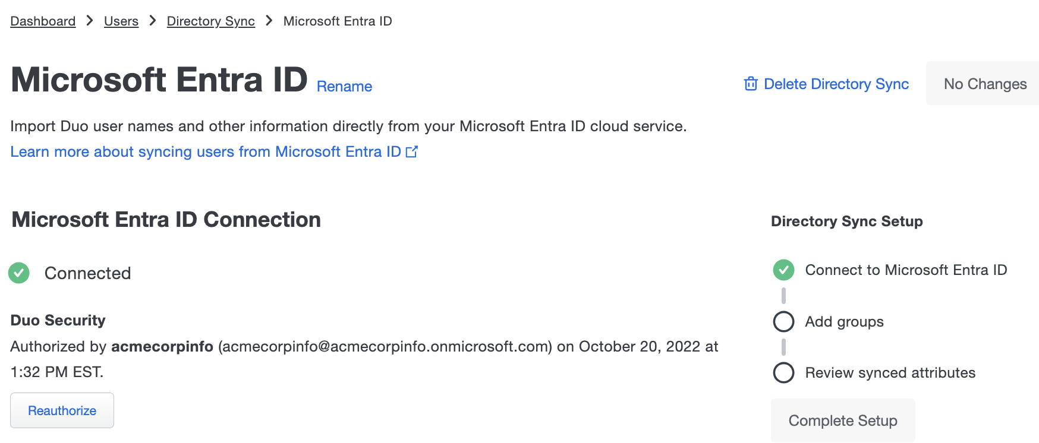
Task: Click the green checkmark on Connect to Microsoft Entra ID
Action: pos(783,270)
